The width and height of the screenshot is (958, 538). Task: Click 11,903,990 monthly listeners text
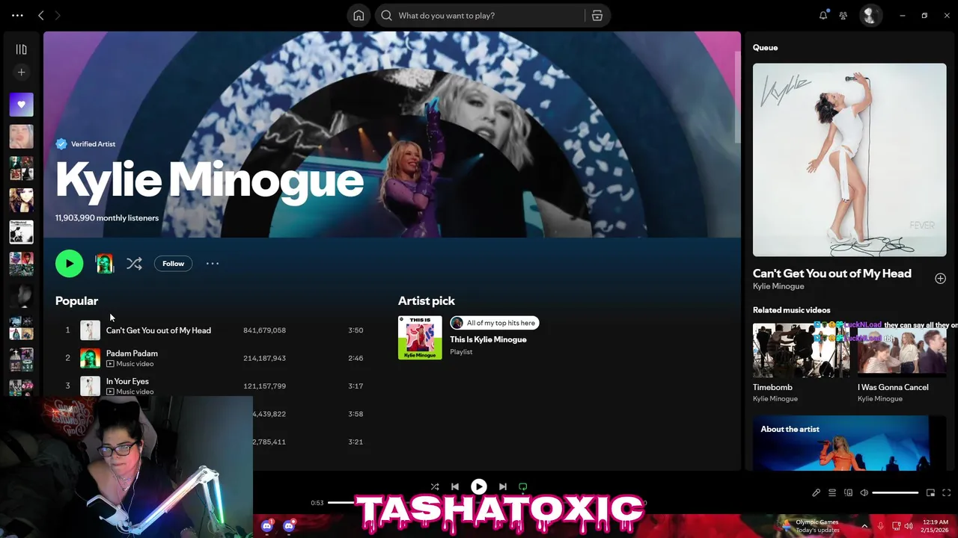point(107,218)
